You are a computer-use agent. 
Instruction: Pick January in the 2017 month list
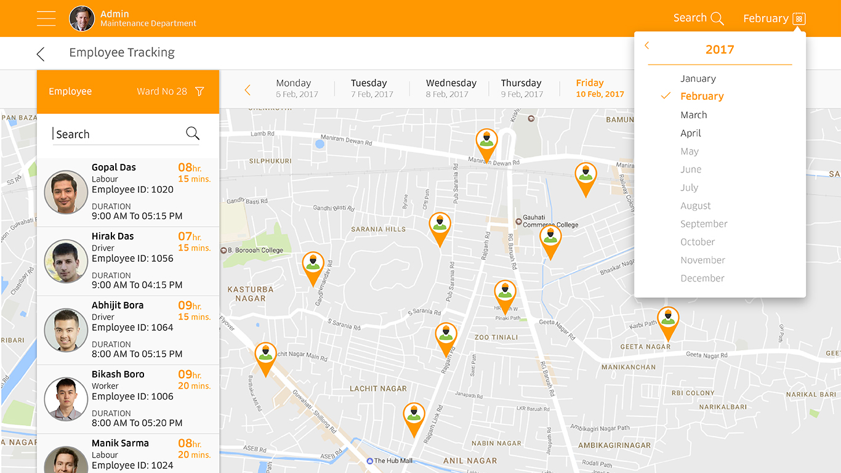coord(698,79)
